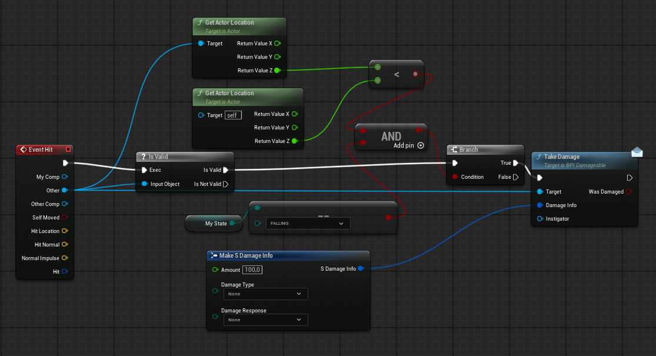The height and width of the screenshot is (356, 656).
Task: Click Damage Type input pin
Action: pos(215,291)
